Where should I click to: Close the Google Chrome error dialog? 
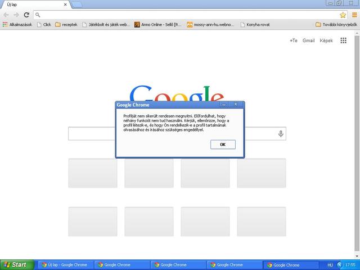click(x=236, y=105)
